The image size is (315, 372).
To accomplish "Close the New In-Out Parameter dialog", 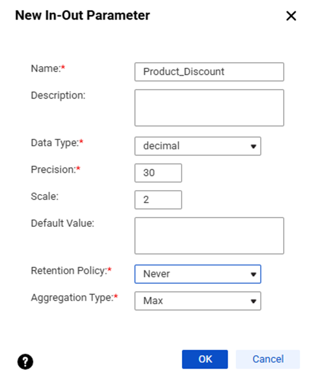I will (291, 16).
